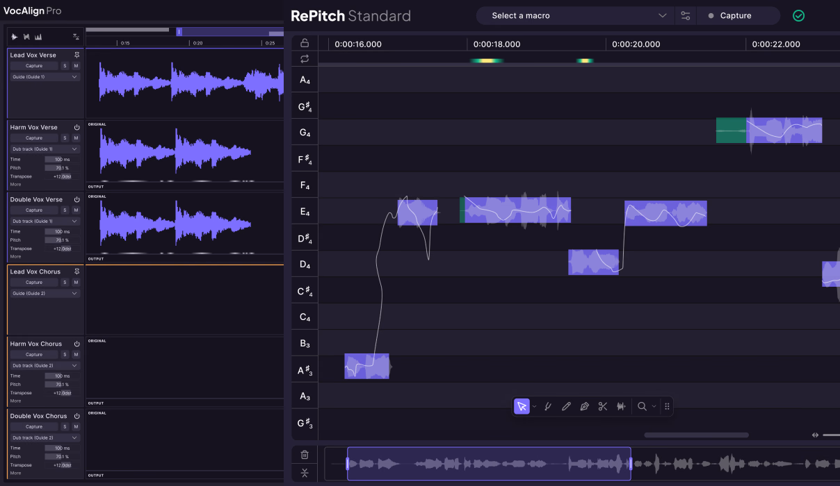Image resolution: width=840 pixels, height=486 pixels.
Task: Select the magnifier zoom tool
Action: pos(643,407)
